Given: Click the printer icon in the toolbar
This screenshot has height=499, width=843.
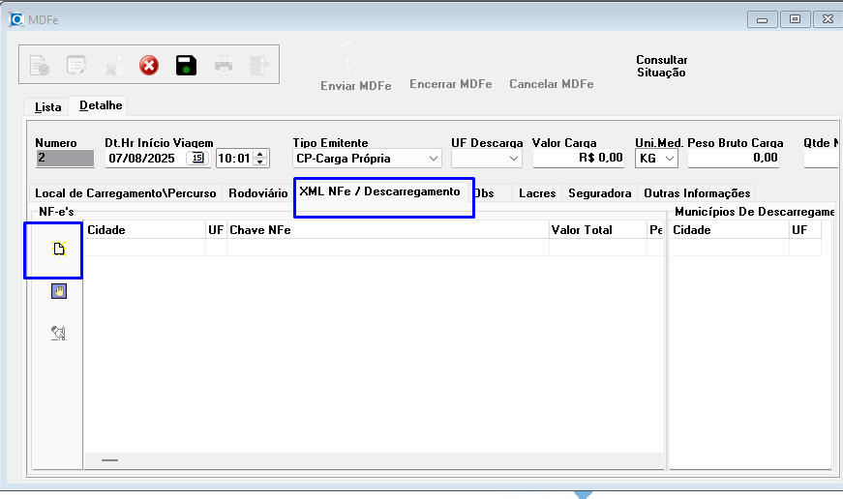Looking at the screenshot, I should 224,66.
